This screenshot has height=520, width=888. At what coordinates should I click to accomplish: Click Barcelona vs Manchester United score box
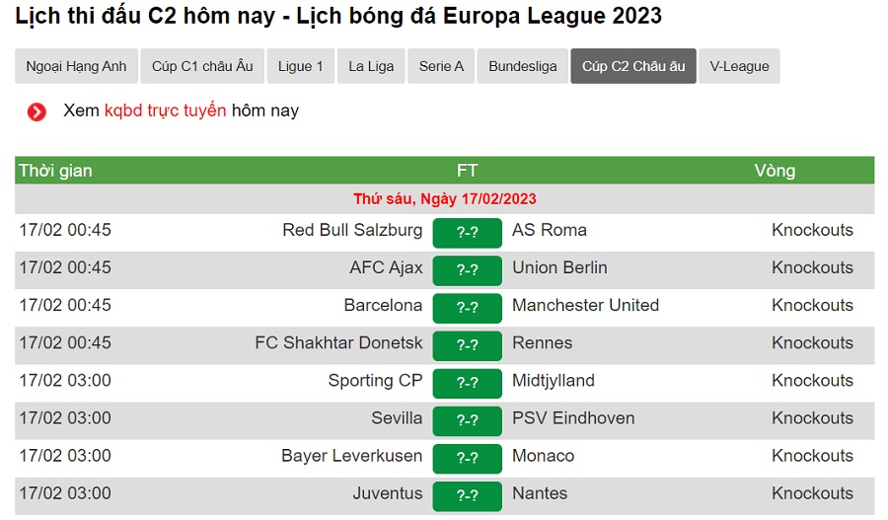coord(467,307)
